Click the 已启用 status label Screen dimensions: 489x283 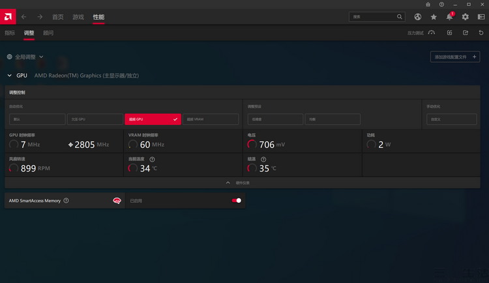pos(136,201)
